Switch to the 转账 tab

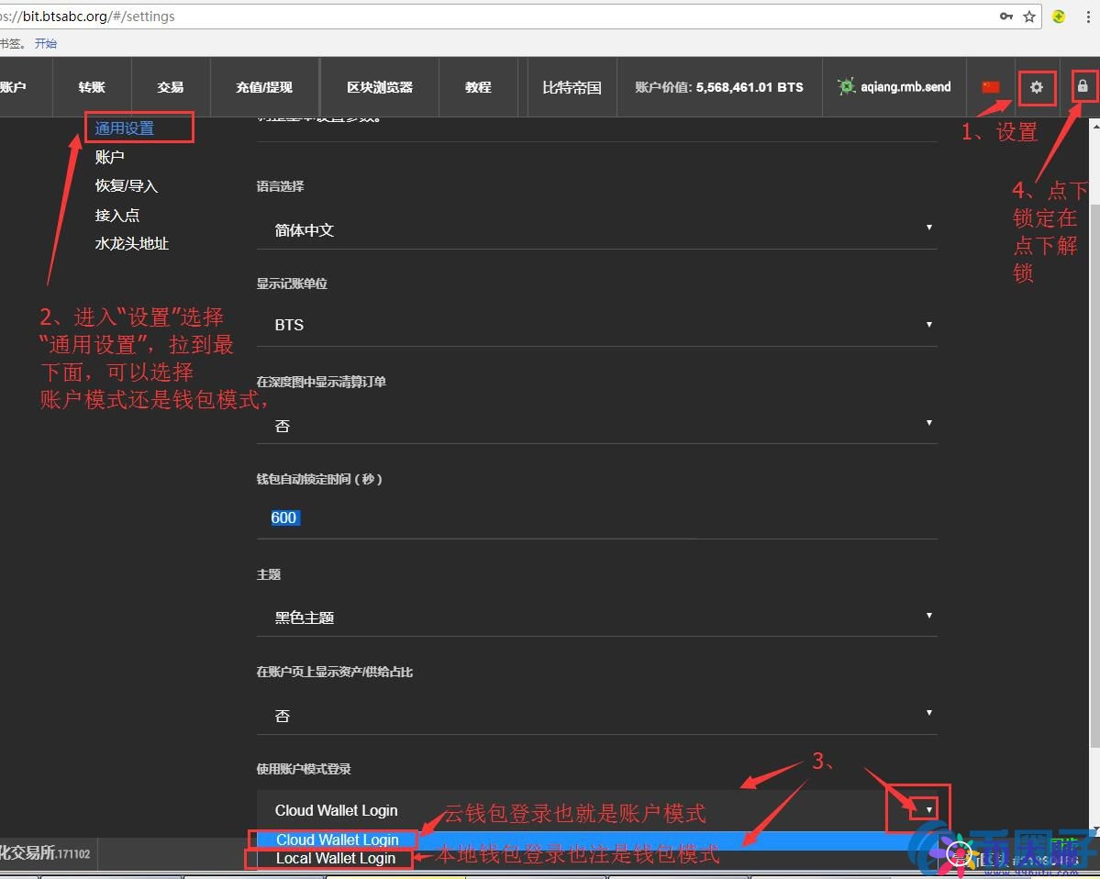92,87
